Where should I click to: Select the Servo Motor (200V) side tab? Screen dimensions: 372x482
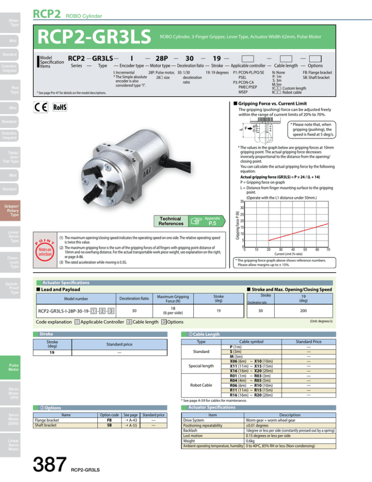coord(10,419)
